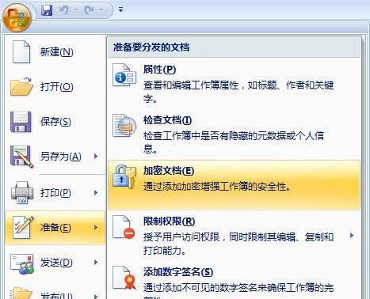
Task: Select 打开(O) menu item
Action: coord(55,87)
